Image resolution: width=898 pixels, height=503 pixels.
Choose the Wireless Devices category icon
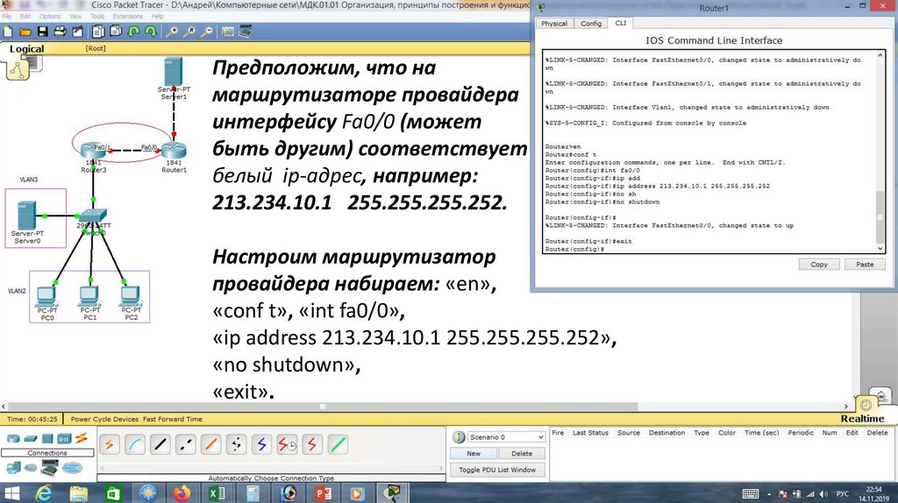coord(64,439)
